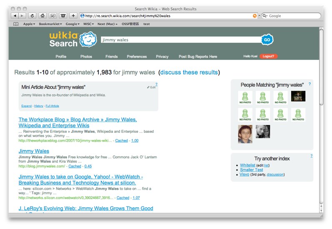Open the dark laptop photo profile thumbnail
The width and height of the screenshot is (332, 229).
tap(298, 96)
